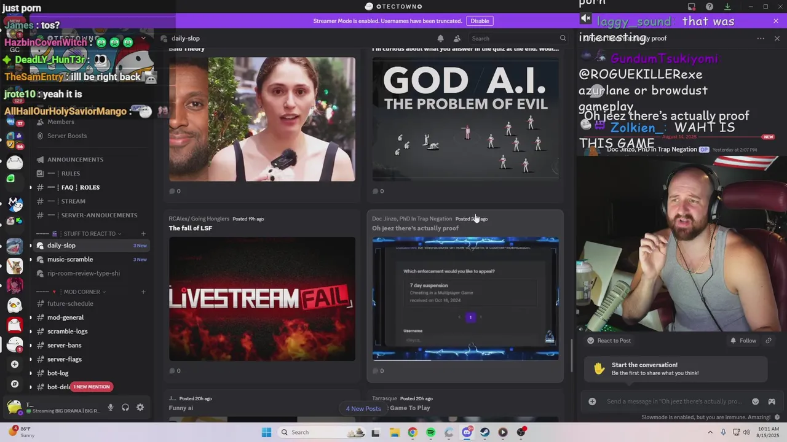Open RULES channel
The image size is (787, 442).
click(x=92, y=174)
